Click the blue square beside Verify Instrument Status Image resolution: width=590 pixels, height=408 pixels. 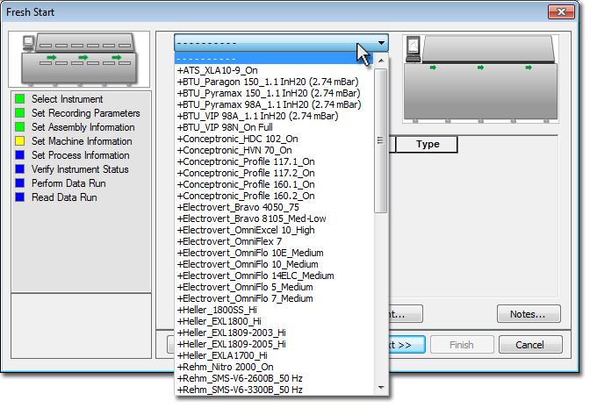pos(19,169)
